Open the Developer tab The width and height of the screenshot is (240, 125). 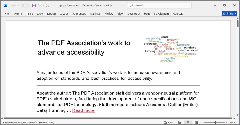coord(133,13)
